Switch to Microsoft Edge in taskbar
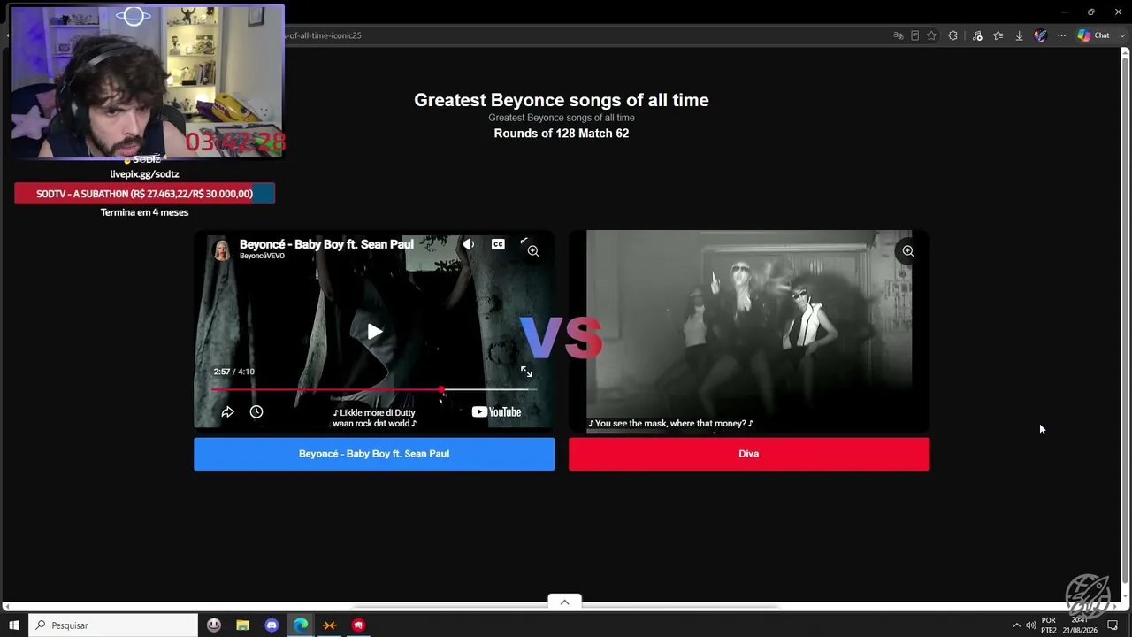Image resolution: width=1132 pixels, height=637 pixels. [x=301, y=625]
